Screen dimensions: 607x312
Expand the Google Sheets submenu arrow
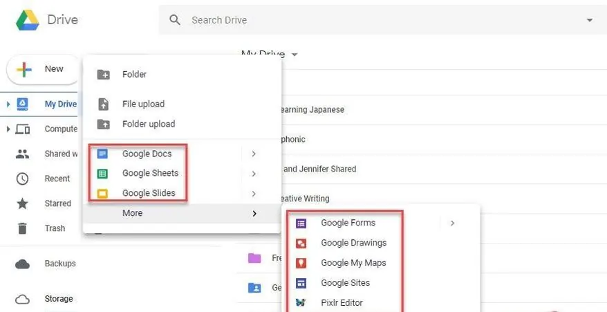tap(254, 174)
